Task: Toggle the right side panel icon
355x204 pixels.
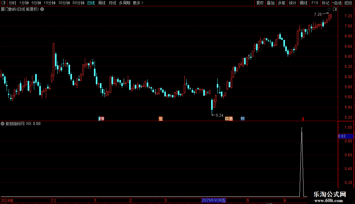Action: [335, 9]
